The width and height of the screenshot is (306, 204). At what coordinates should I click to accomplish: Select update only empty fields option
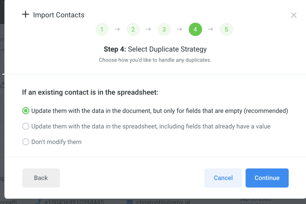[x=26, y=111]
